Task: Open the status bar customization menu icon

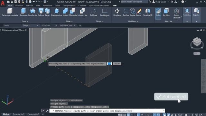Action: [x=204, y=115]
